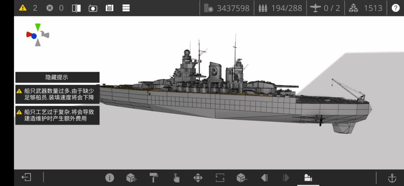Screen dimensions: 404x186
Task: Open the part info panel
Action: 109,177
